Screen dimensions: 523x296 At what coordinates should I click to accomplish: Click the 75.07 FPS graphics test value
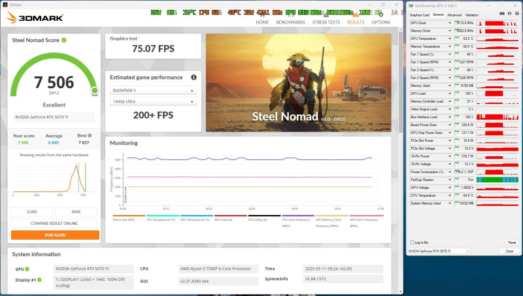153,48
